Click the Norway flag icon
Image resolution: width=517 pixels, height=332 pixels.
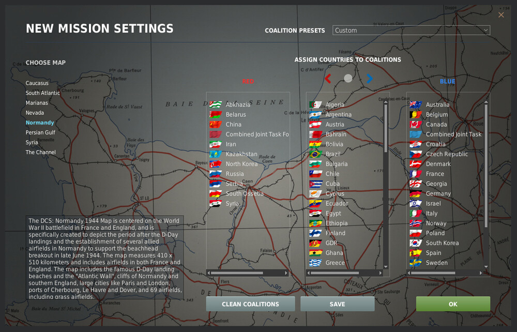pyautogui.click(x=416, y=223)
